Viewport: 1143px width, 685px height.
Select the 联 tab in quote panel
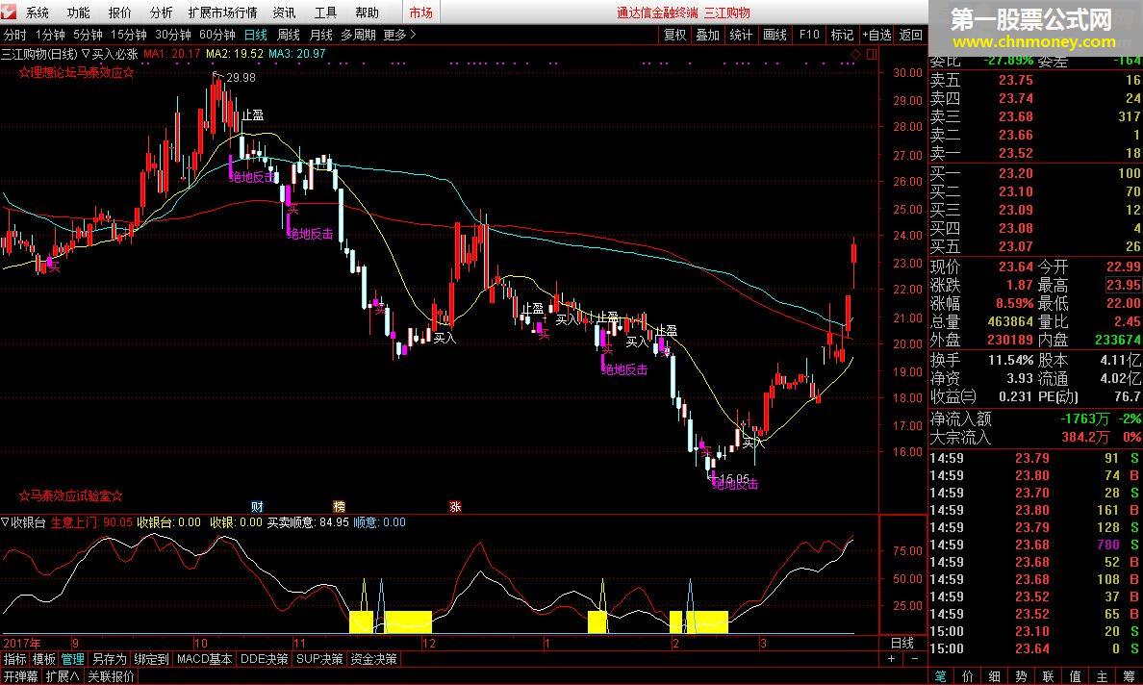(1049, 676)
